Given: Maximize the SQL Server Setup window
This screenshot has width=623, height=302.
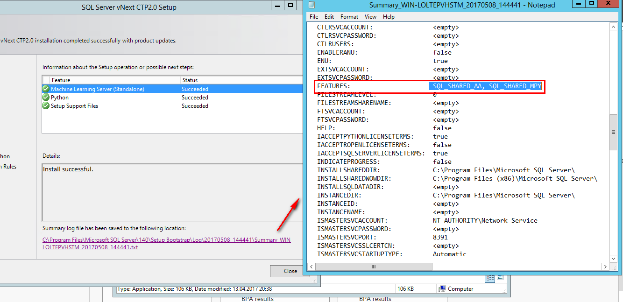Looking at the screenshot, I should click(x=290, y=5).
